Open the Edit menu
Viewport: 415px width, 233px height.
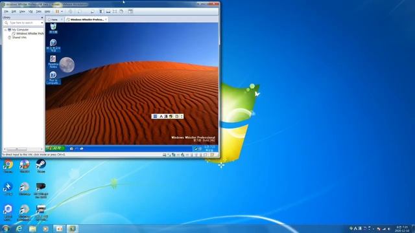[14, 12]
